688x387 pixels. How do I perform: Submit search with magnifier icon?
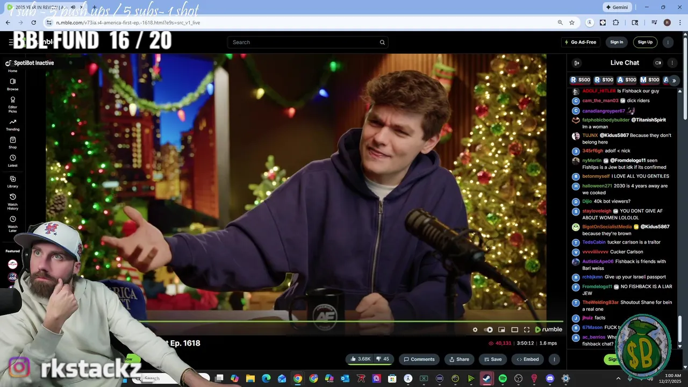tap(382, 42)
